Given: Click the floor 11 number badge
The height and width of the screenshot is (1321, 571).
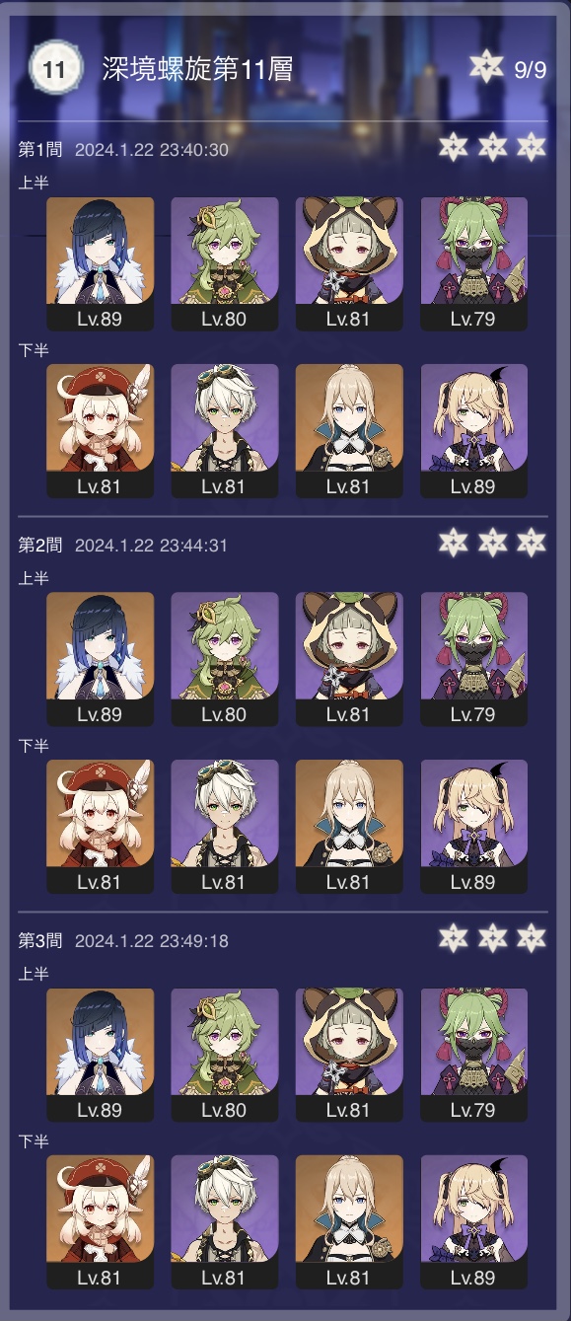Looking at the screenshot, I should [54, 67].
